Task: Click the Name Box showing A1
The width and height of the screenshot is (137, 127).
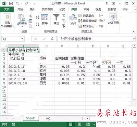Action: [11, 39]
